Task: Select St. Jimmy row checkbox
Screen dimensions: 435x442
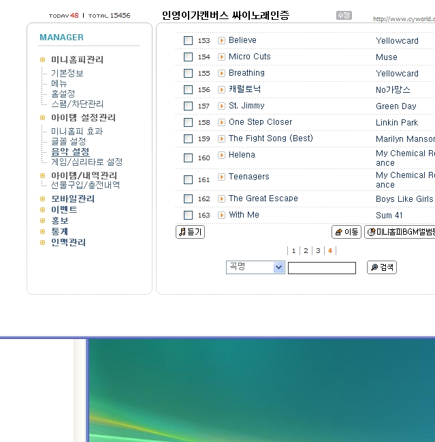Action: [x=188, y=106]
